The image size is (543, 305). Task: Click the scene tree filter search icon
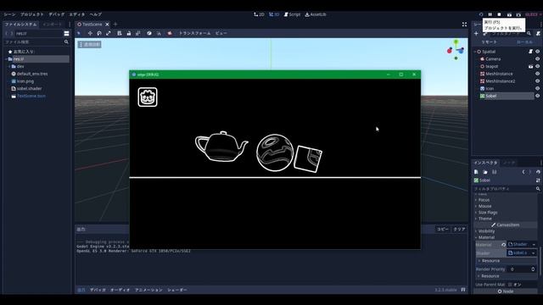529,34
